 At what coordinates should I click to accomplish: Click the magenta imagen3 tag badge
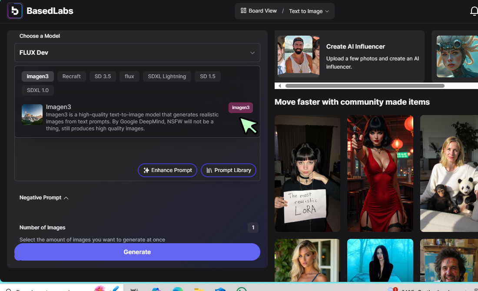pos(240,108)
